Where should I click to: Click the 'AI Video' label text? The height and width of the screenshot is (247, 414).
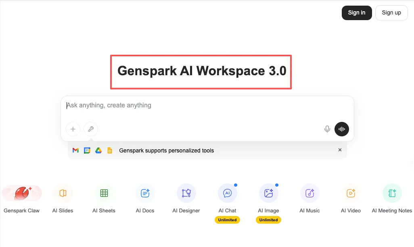[x=351, y=211]
